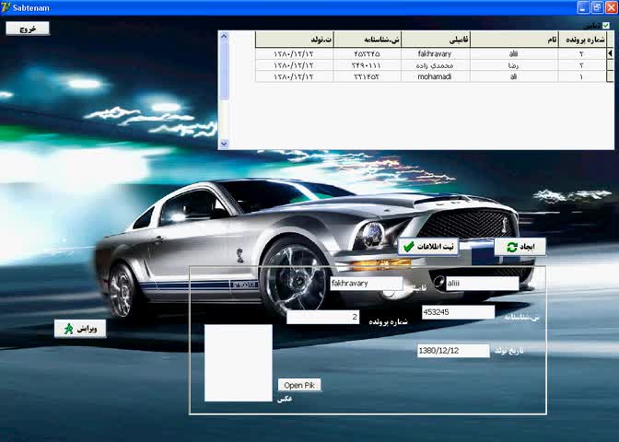Click the green checkmark icon on ثبت اطلاعات
The image size is (619, 442).
408,247
